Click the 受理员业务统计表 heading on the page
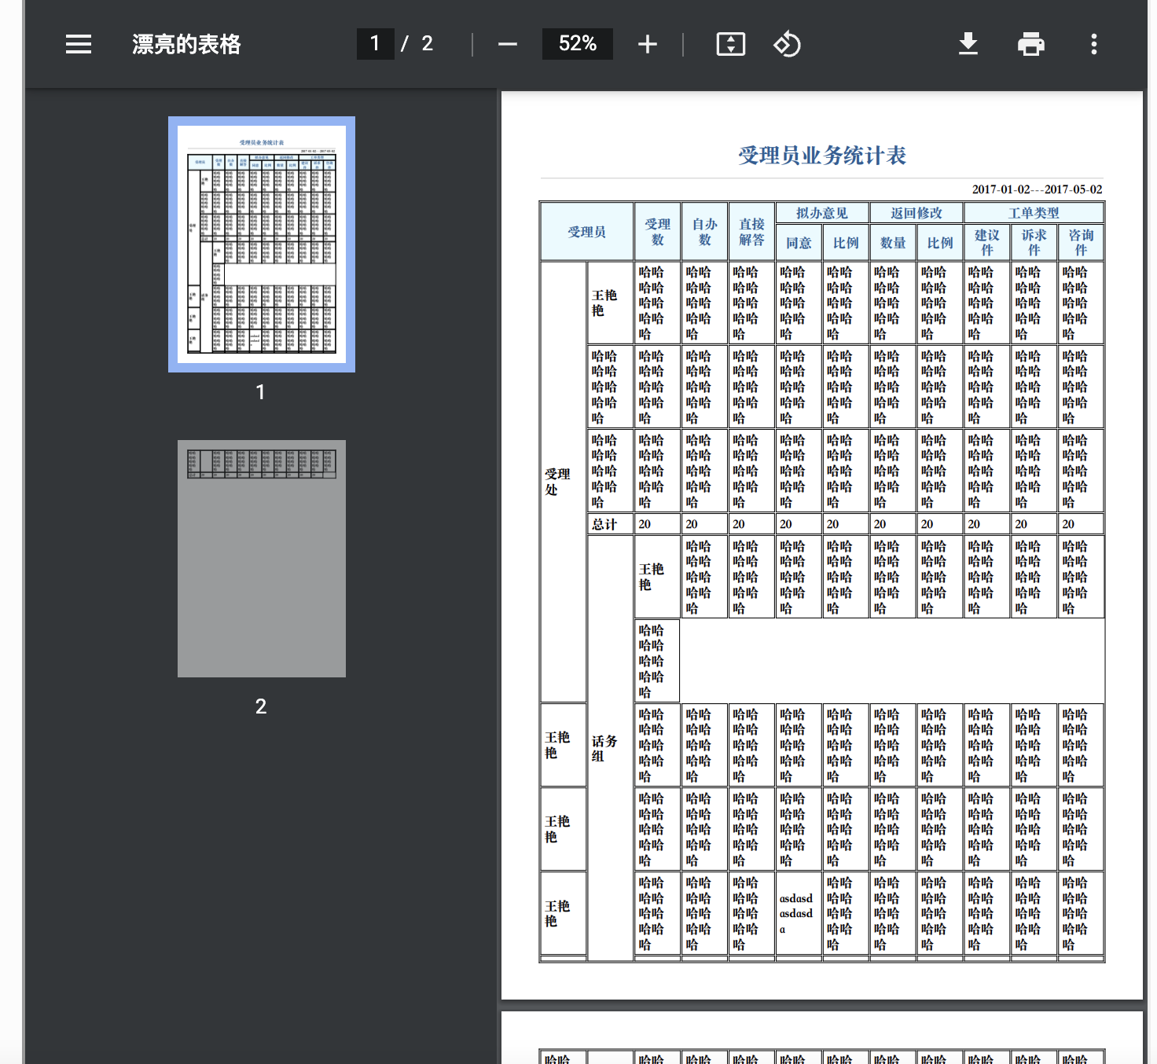Image resolution: width=1157 pixels, height=1064 pixels. click(x=821, y=155)
